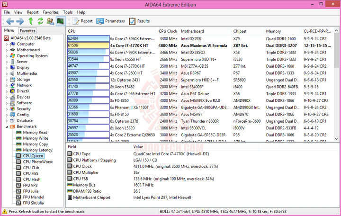Select the 56836 score bar row
The image size is (341, 216).
click(88, 52)
